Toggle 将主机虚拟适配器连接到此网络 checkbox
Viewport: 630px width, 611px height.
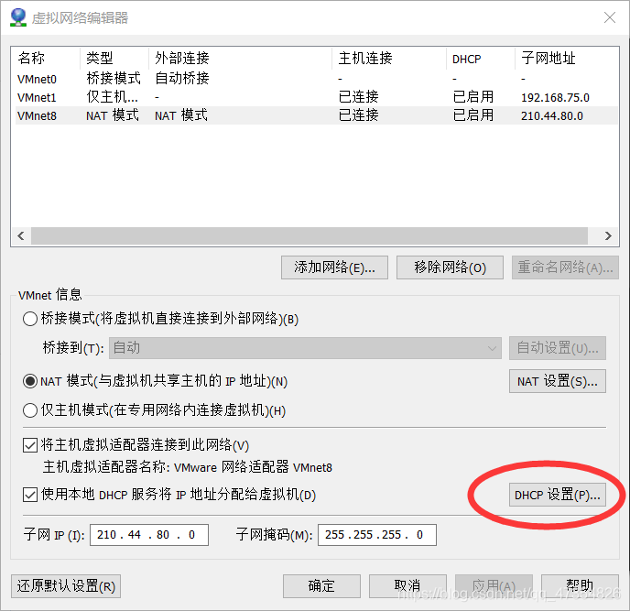pos(30,445)
